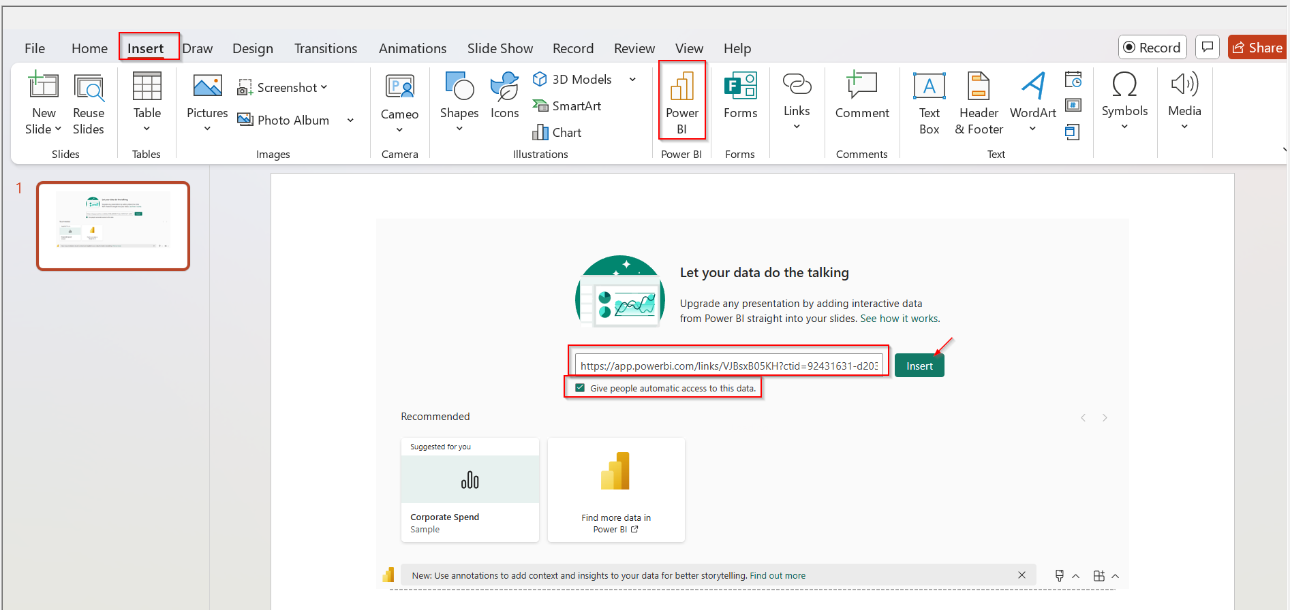The image size is (1290, 610).
Task: Expand the 3D Models dropdown arrow
Action: pos(632,80)
